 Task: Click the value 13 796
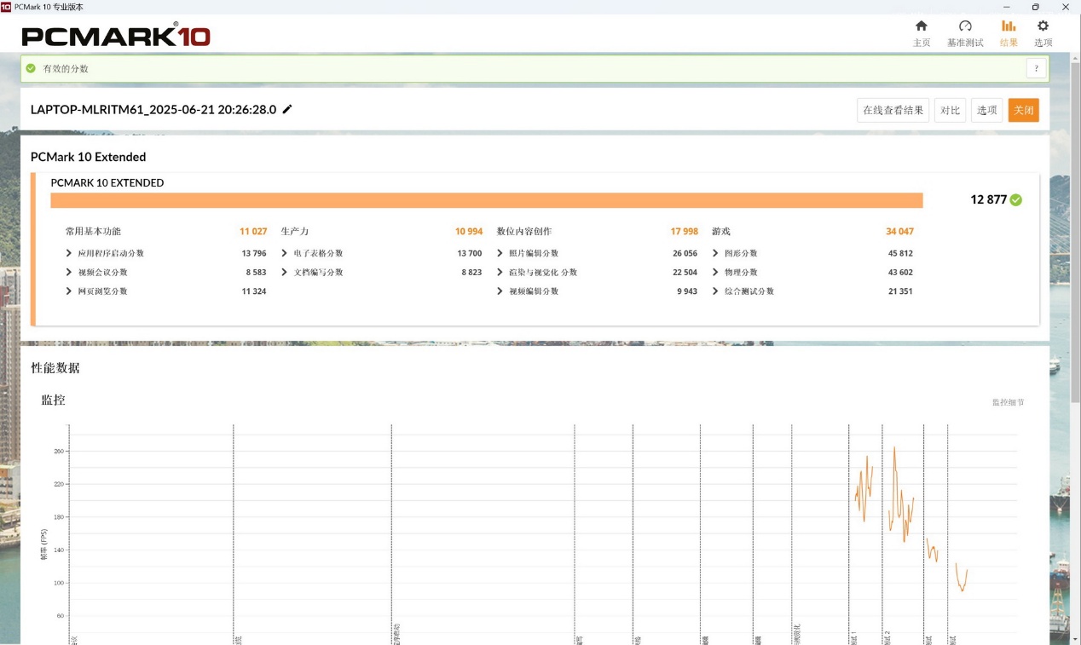[254, 253]
